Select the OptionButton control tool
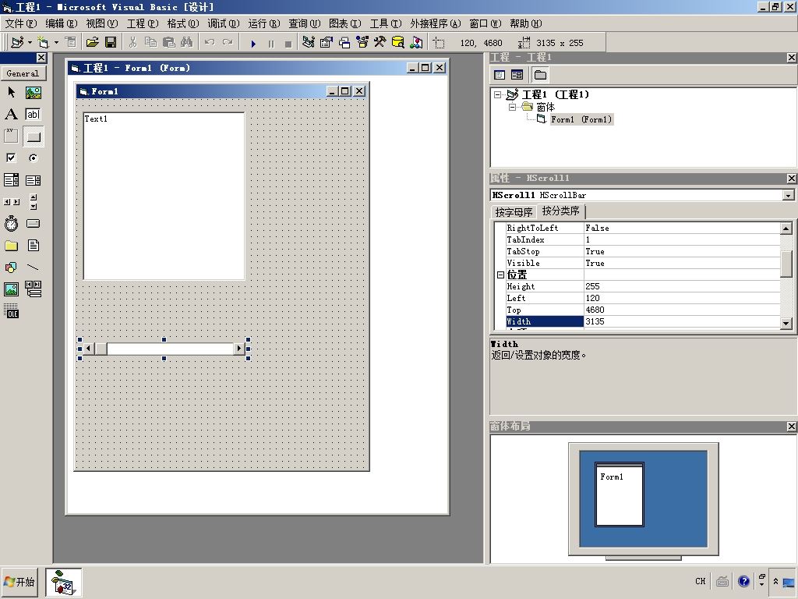The width and height of the screenshot is (798, 599). tap(33, 158)
